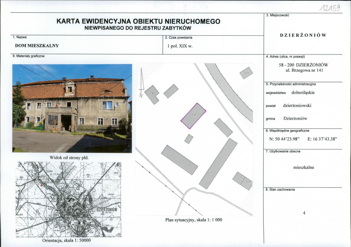The image size is (351, 247).
Task: Click the value 'mieszkalne'
Action: 304,167
